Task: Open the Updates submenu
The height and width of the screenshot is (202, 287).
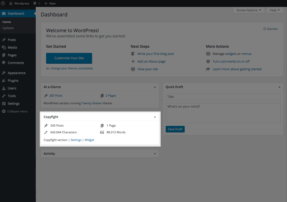Action: point(8,28)
